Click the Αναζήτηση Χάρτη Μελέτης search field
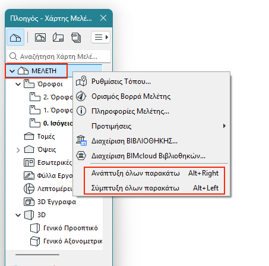 click(59, 57)
